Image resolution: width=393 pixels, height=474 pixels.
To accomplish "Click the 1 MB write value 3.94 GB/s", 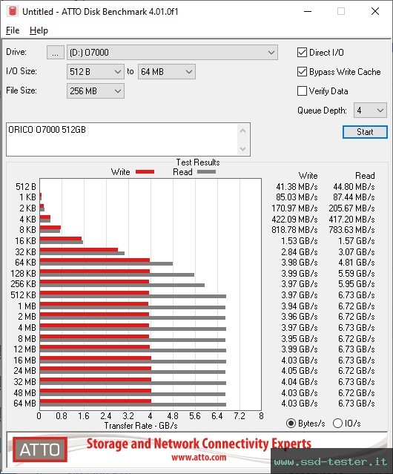I will 300,306.
